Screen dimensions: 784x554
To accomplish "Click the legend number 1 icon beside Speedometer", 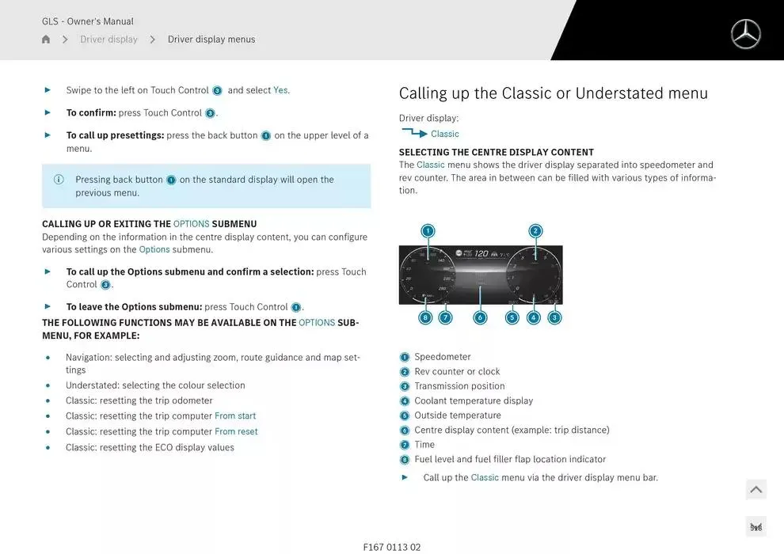I will point(405,357).
